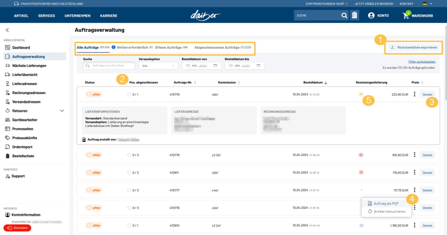Click the Daiber logo
The height and width of the screenshot is (235, 447).
tap(205, 15)
